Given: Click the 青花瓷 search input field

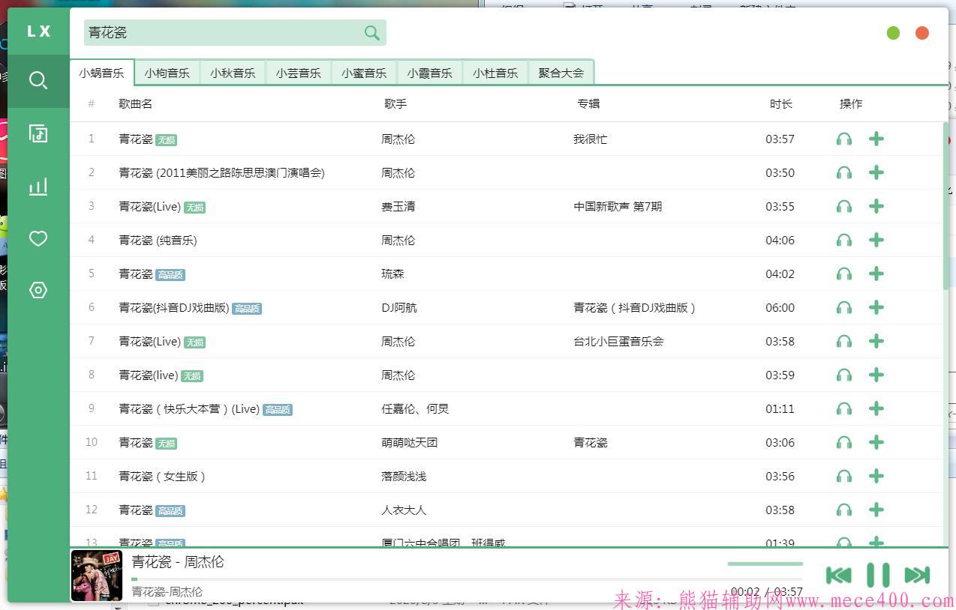Looking at the screenshot, I should coord(221,32).
